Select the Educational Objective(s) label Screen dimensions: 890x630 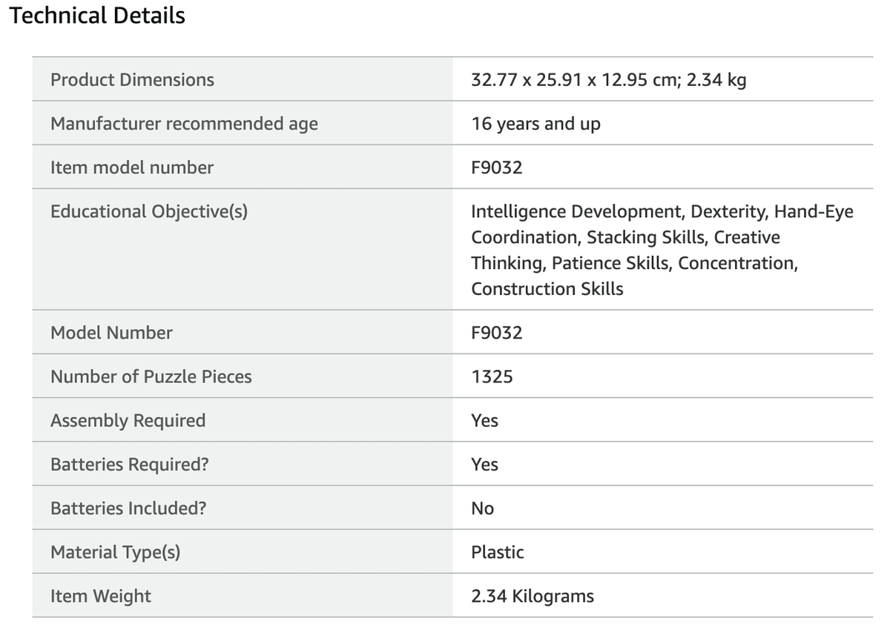tap(149, 212)
